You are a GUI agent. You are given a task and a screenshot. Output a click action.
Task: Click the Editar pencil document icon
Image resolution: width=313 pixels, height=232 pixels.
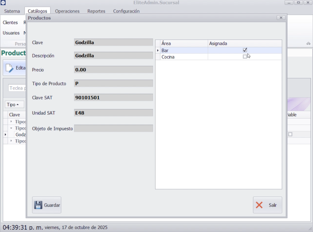[x=10, y=68]
